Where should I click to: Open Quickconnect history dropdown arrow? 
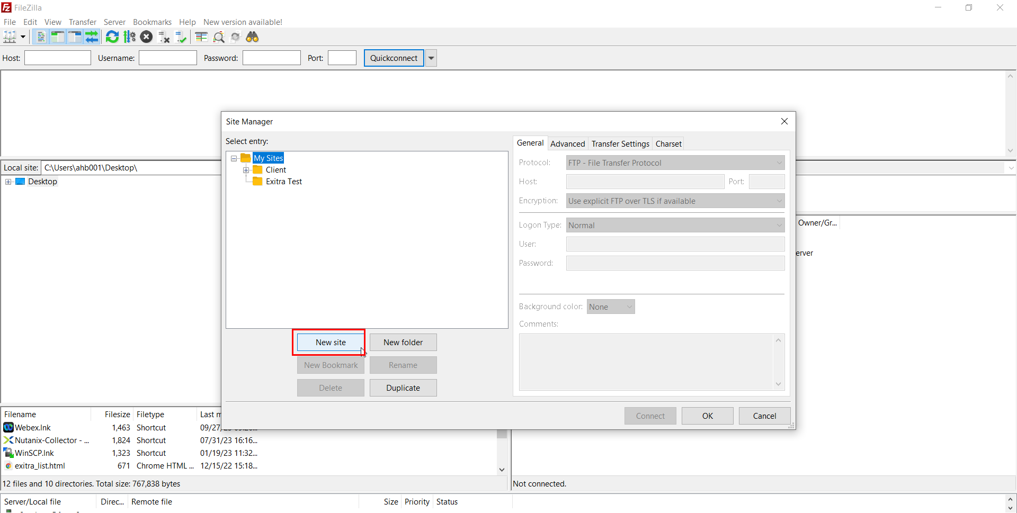coord(431,58)
